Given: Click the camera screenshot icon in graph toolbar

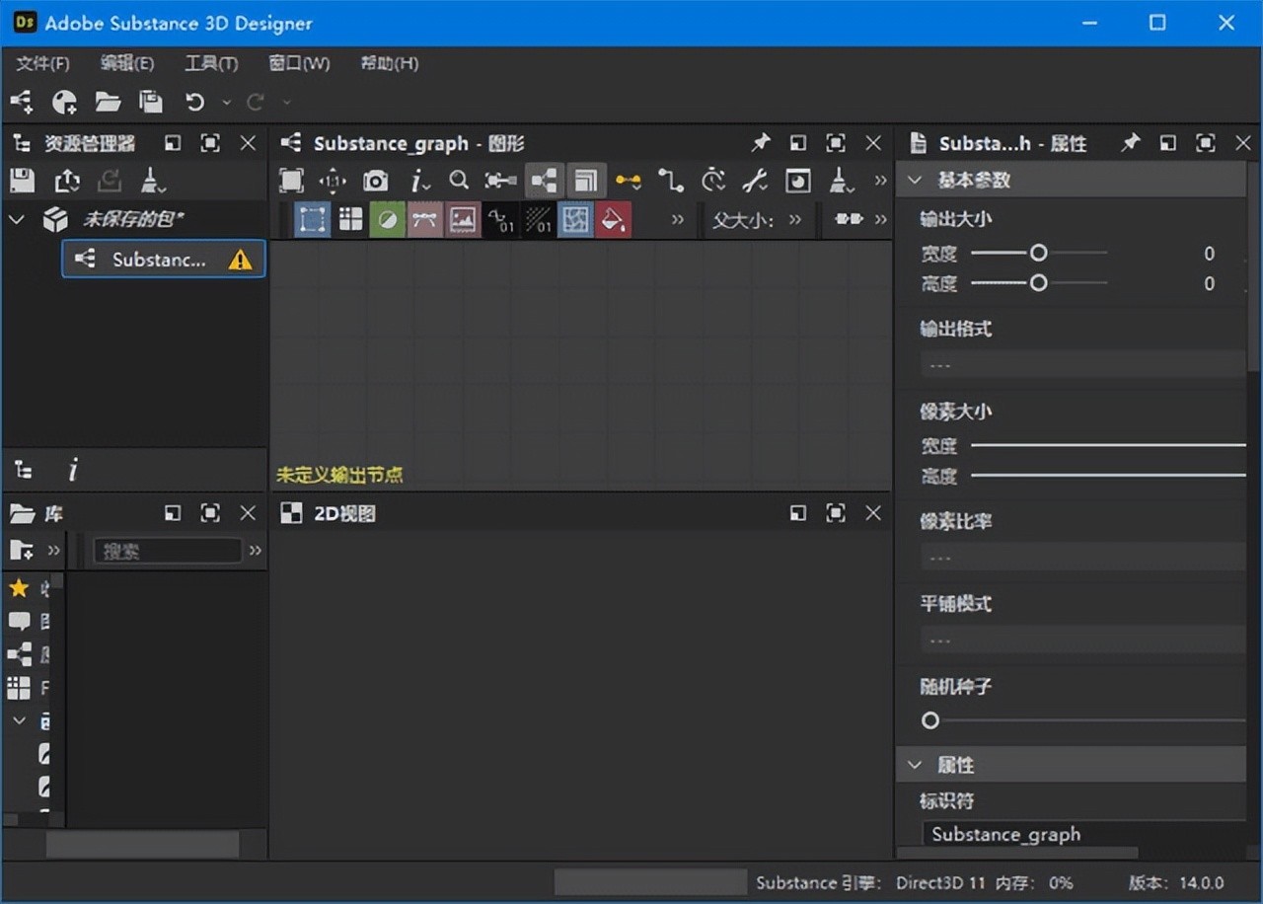Looking at the screenshot, I should tap(375, 181).
